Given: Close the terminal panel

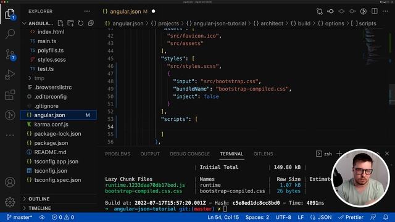Looking at the screenshot, I should point(387,154).
